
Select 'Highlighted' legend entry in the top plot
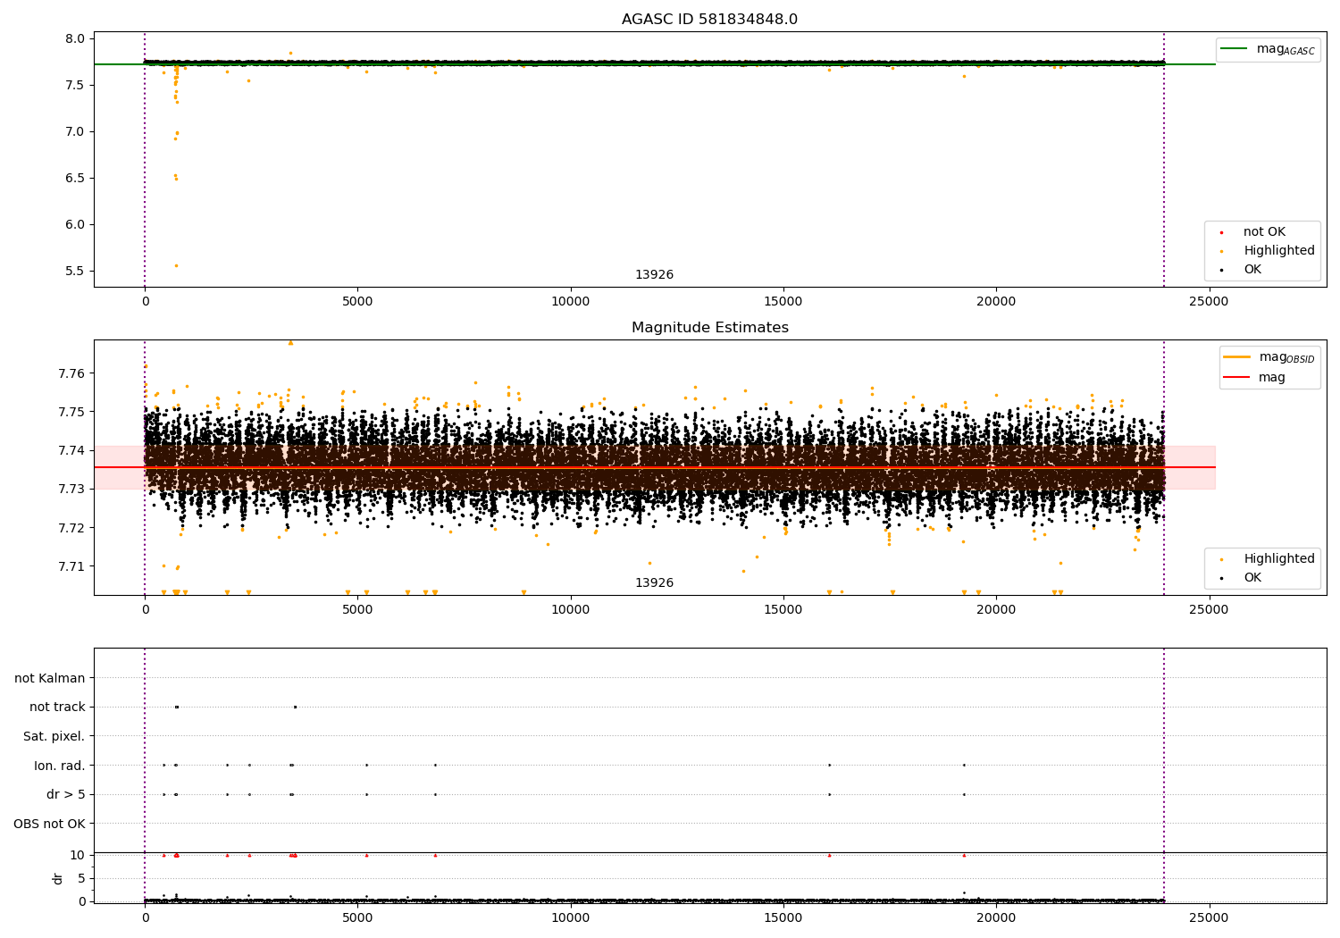(x=1278, y=251)
